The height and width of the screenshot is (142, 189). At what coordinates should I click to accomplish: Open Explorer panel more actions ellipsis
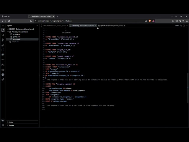point(37,26)
